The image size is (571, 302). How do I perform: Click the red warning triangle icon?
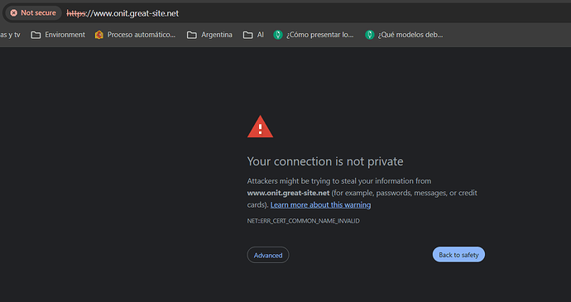[260, 127]
